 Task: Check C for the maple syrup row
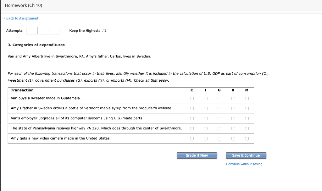click(x=192, y=108)
